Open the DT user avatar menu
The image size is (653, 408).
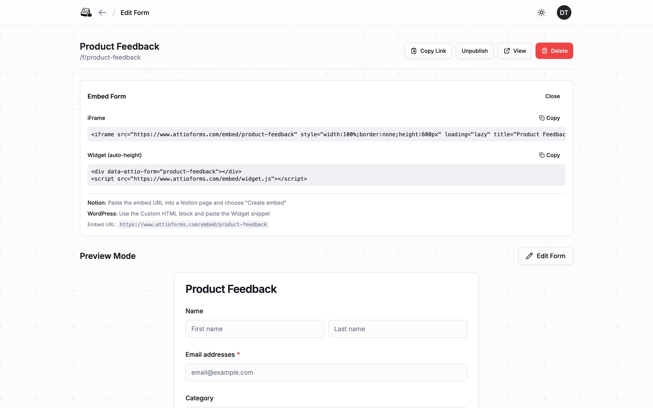point(564,12)
